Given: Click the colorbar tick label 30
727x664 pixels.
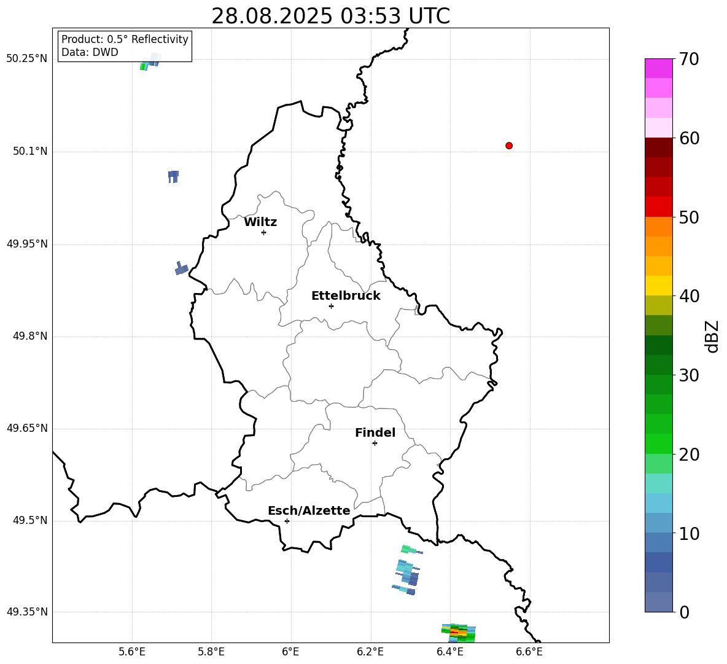Looking at the screenshot, I should coord(689,375).
